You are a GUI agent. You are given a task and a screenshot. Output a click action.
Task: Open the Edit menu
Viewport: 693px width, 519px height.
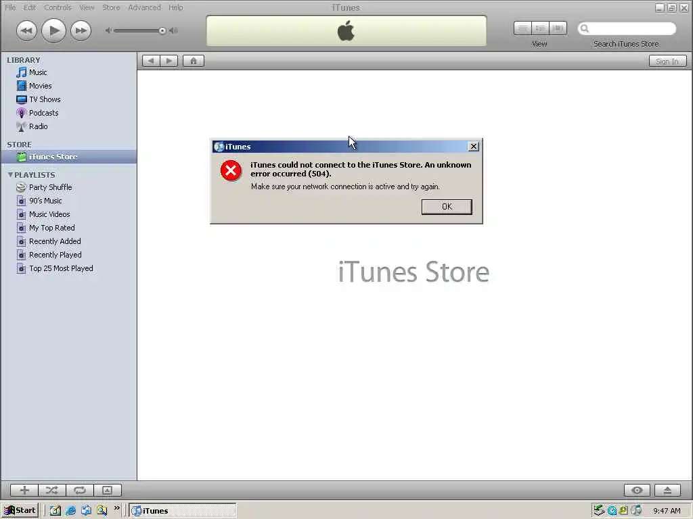[30, 7]
